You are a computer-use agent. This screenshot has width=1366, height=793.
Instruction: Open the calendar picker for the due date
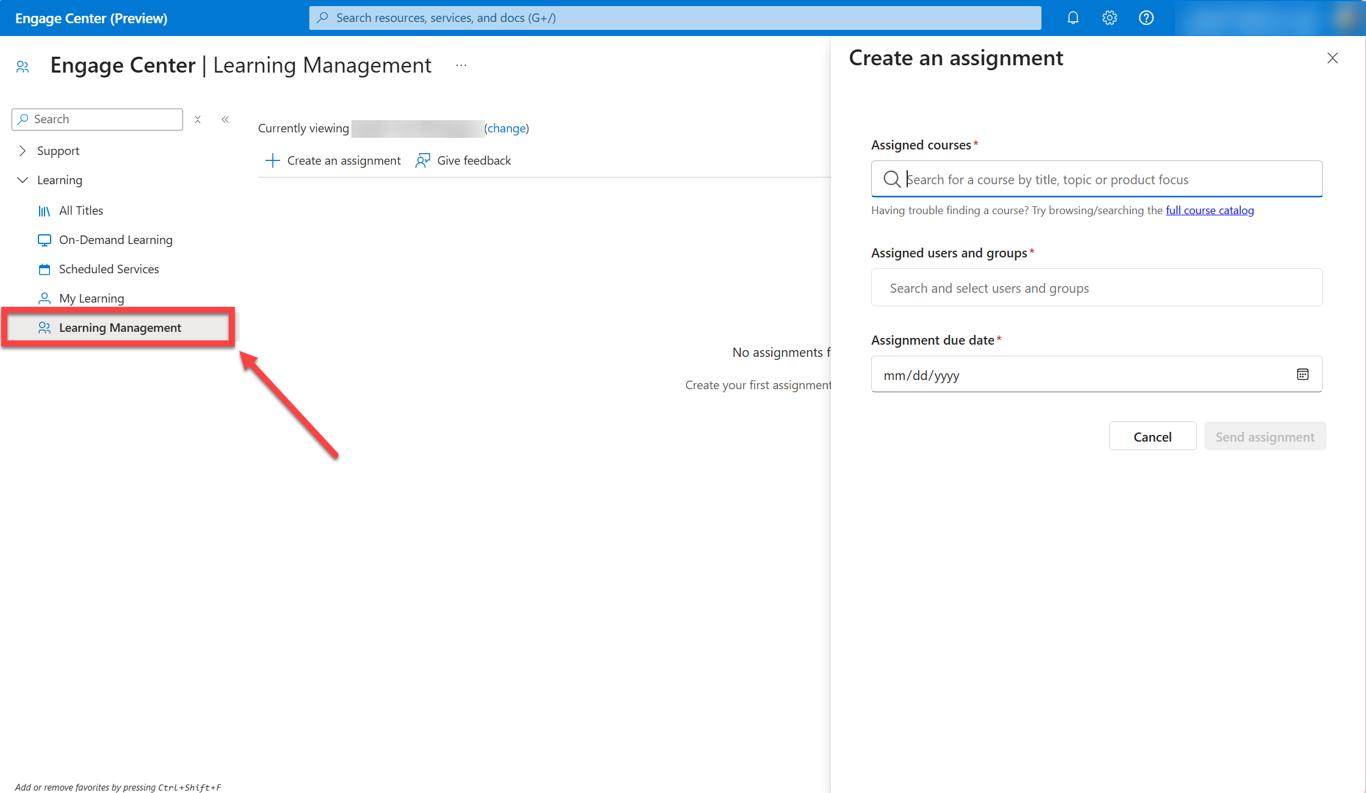(x=1303, y=374)
